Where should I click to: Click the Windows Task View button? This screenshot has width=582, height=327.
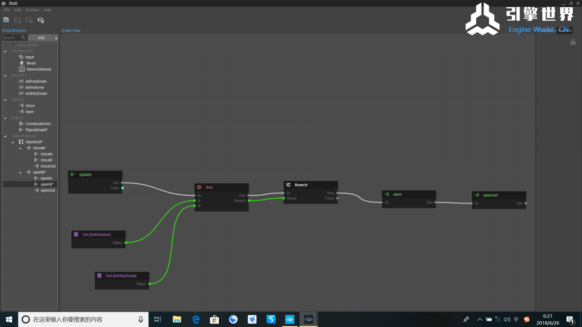[x=157, y=319]
